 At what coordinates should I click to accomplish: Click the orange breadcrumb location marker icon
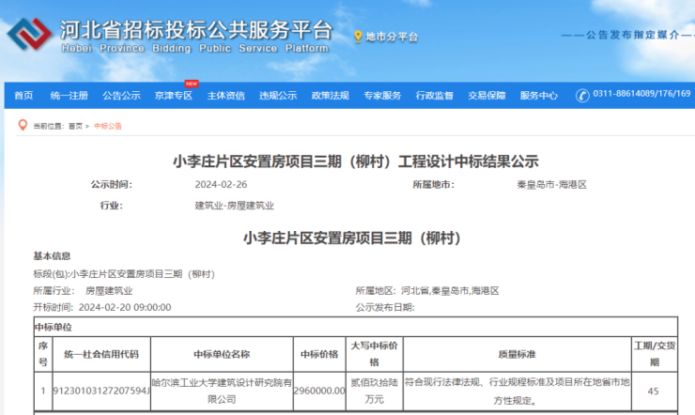tap(23, 125)
